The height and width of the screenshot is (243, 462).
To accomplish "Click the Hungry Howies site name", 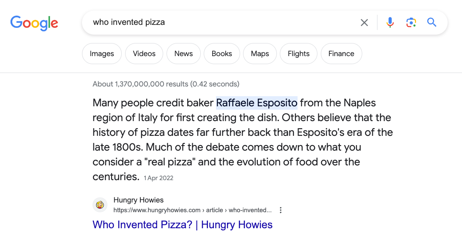I will (x=139, y=200).
